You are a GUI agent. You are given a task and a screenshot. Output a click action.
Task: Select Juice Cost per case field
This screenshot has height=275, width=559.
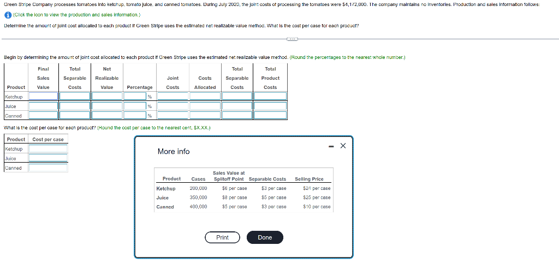coord(48,158)
